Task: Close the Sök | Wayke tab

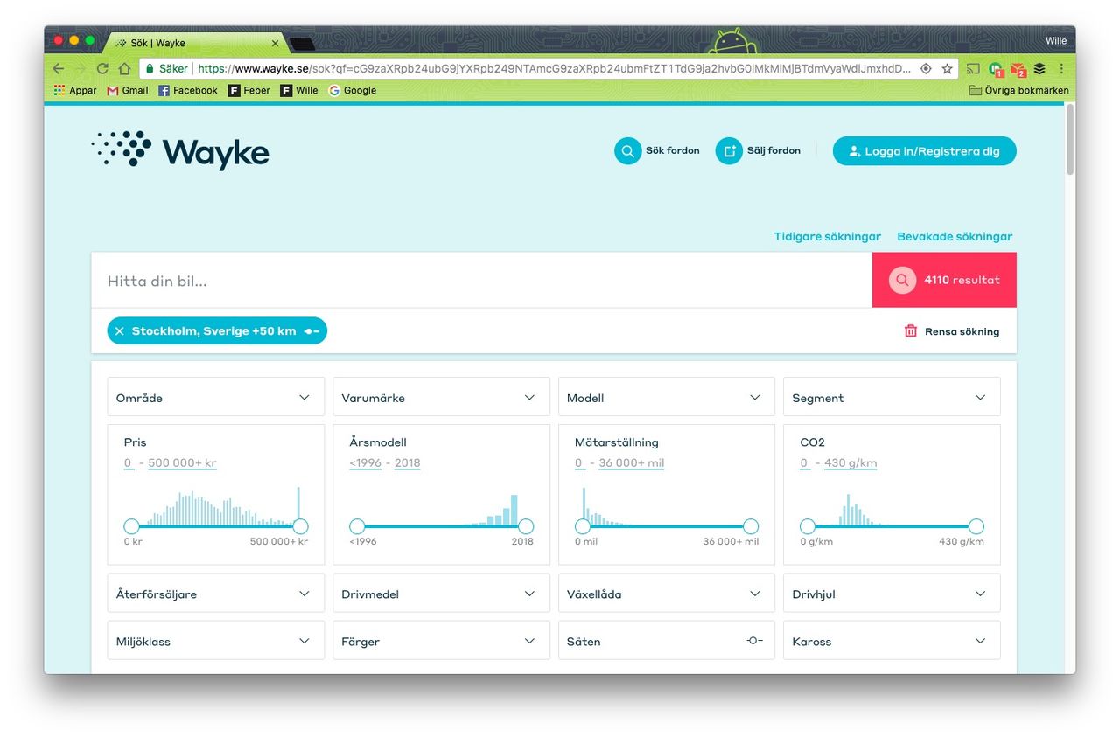Action: (x=275, y=43)
